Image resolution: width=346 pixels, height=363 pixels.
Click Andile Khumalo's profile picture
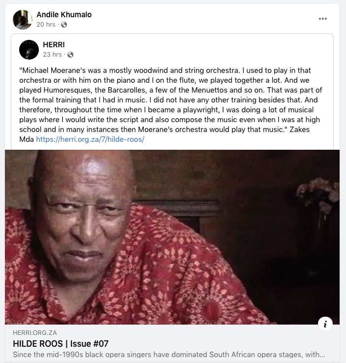click(x=23, y=19)
